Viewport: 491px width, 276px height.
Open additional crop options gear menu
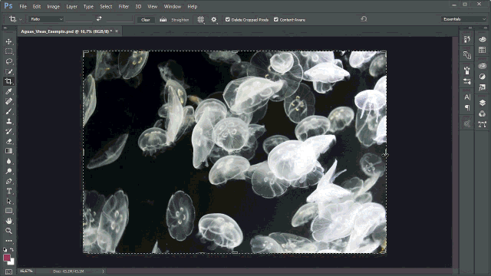point(214,19)
